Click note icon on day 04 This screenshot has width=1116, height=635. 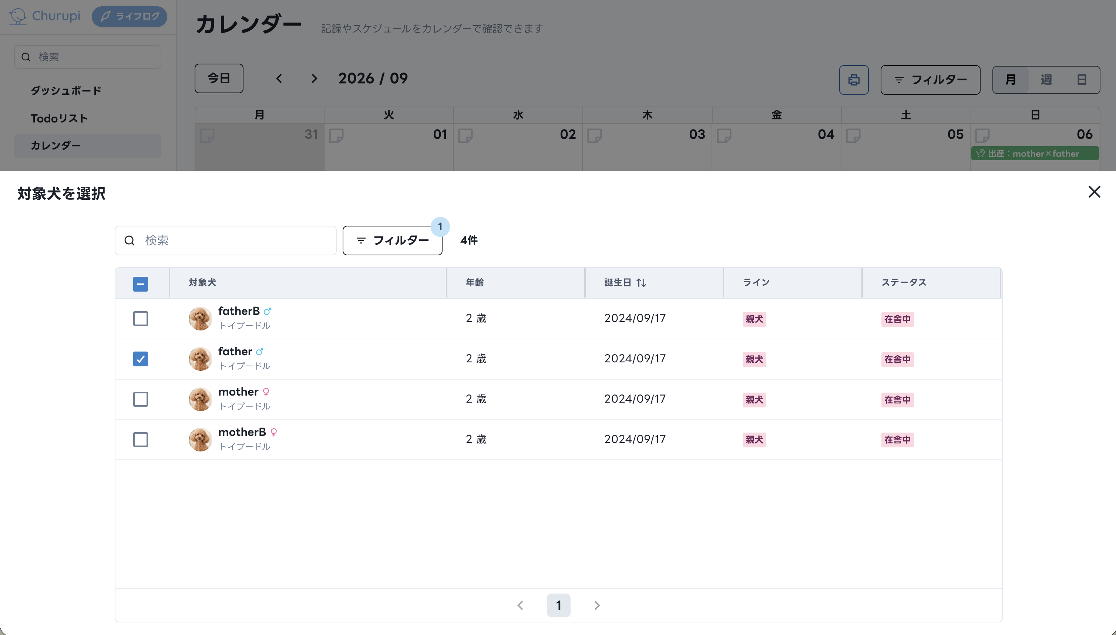pos(724,136)
